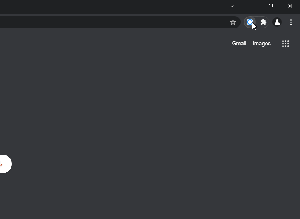Close the Chrome window

(x=290, y=6)
